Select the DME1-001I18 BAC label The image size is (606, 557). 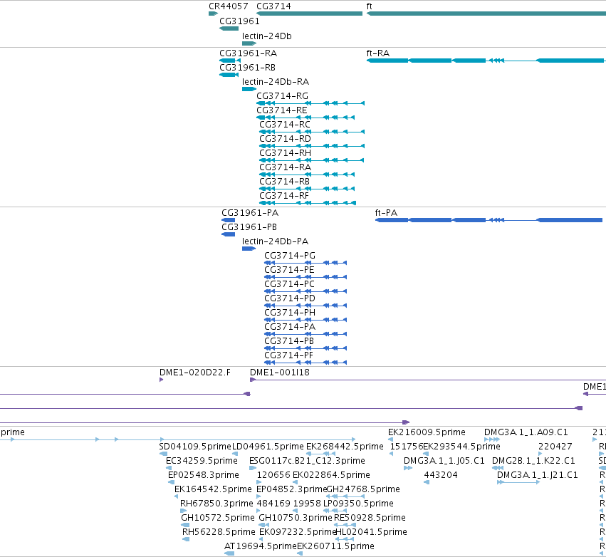(280, 373)
